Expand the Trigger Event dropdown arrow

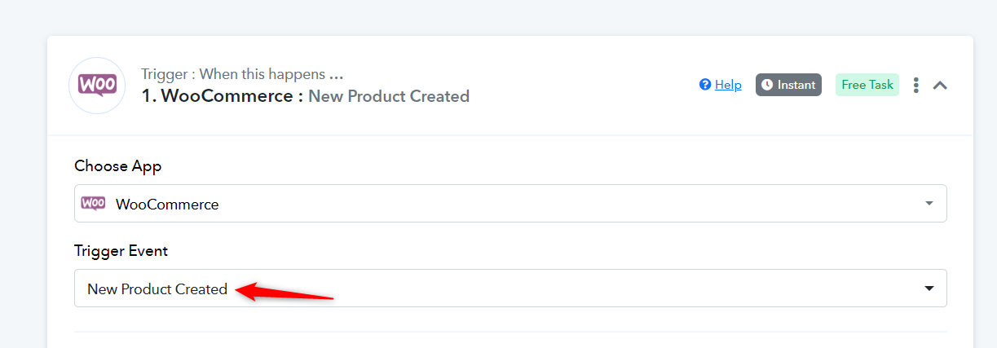coord(929,289)
